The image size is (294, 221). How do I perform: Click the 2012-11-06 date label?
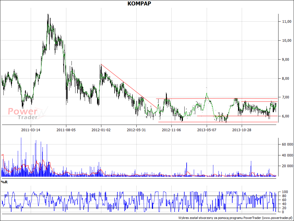(x=171, y=130)
